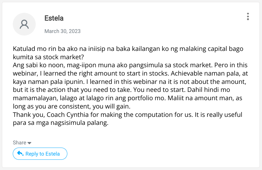Reply to Estela's comment
The width and height of the screenshot is (262, 170).
click(40, 154)
